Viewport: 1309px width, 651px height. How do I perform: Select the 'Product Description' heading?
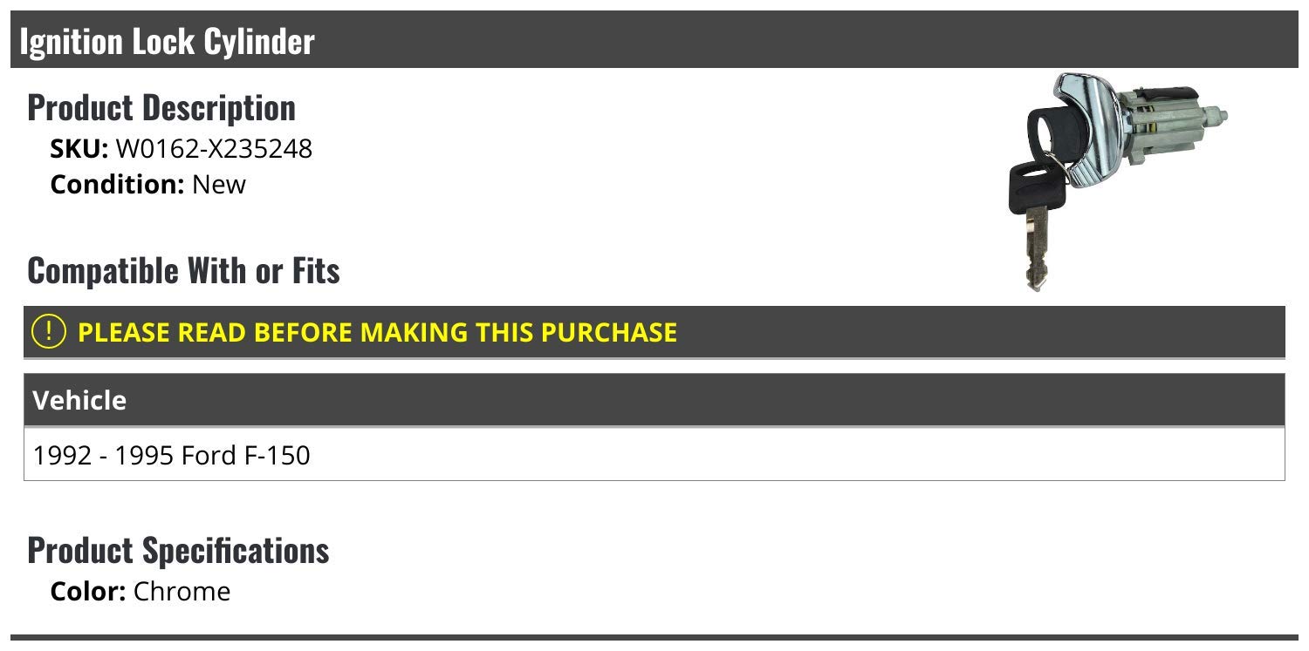coord(161,108)
